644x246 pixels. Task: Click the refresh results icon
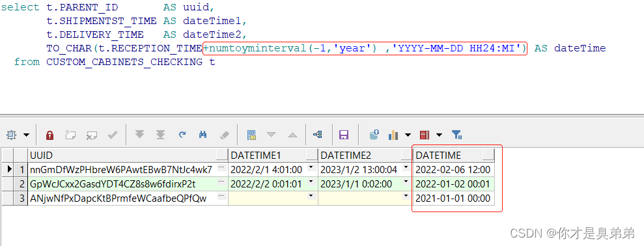point(182,134)
